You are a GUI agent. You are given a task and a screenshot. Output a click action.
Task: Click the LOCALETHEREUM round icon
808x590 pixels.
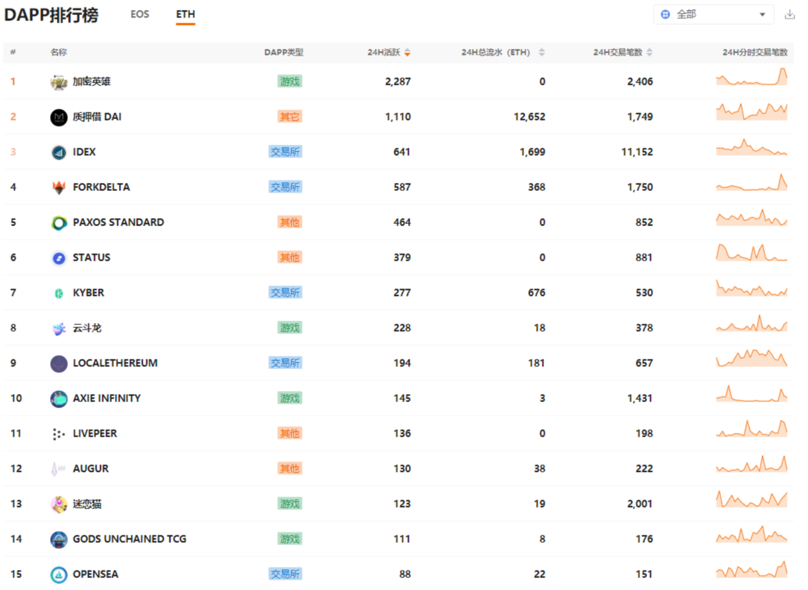point(59,363)
